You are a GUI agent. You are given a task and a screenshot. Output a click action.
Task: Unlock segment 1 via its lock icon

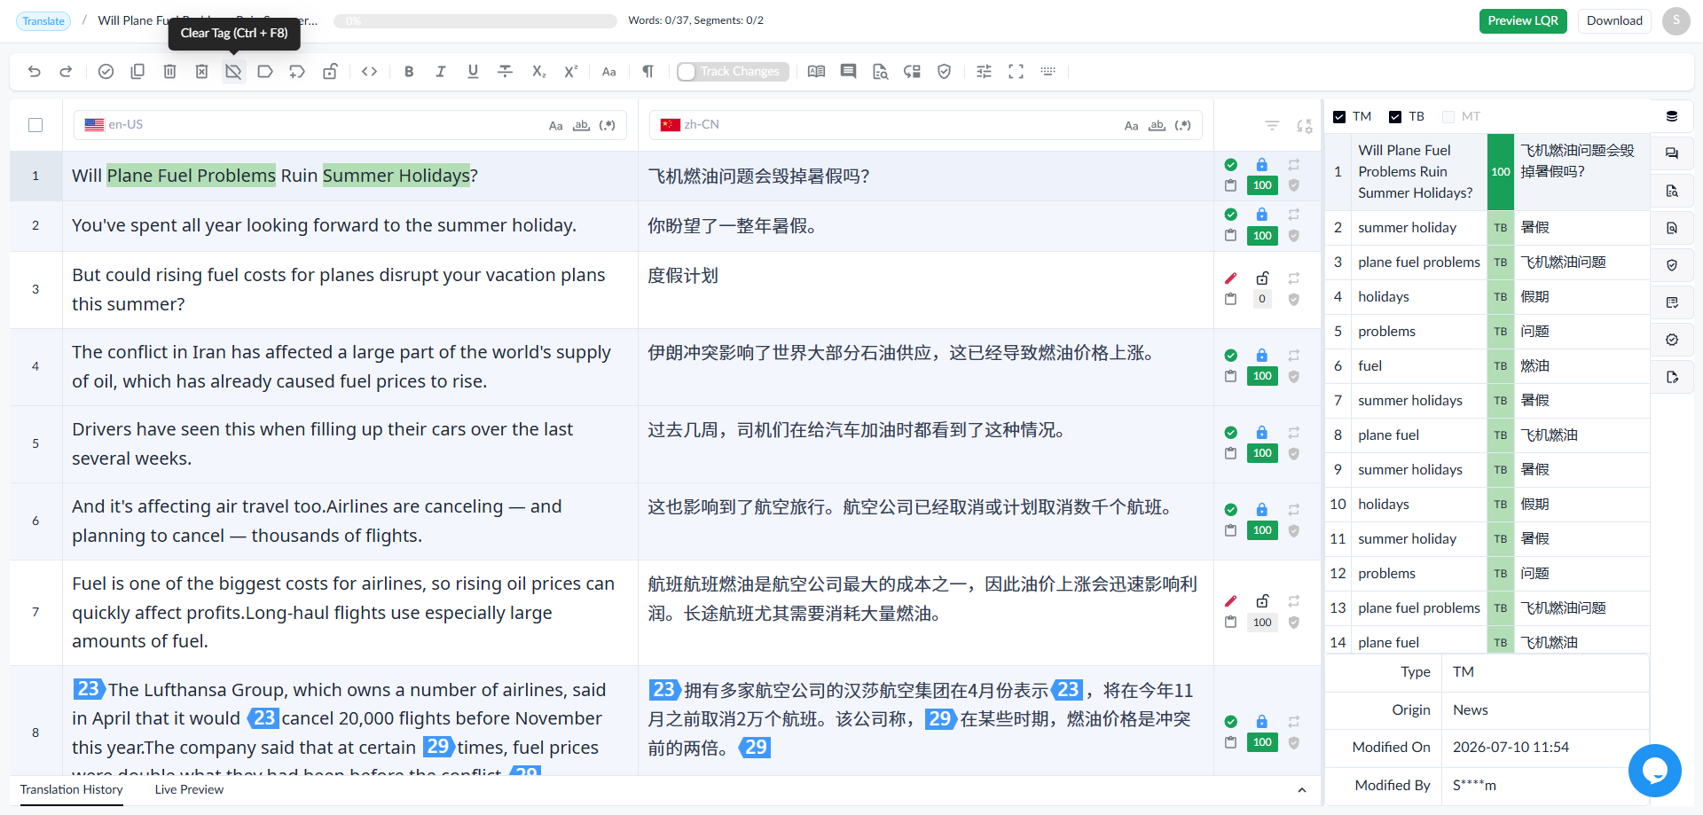click(1262, 165)
